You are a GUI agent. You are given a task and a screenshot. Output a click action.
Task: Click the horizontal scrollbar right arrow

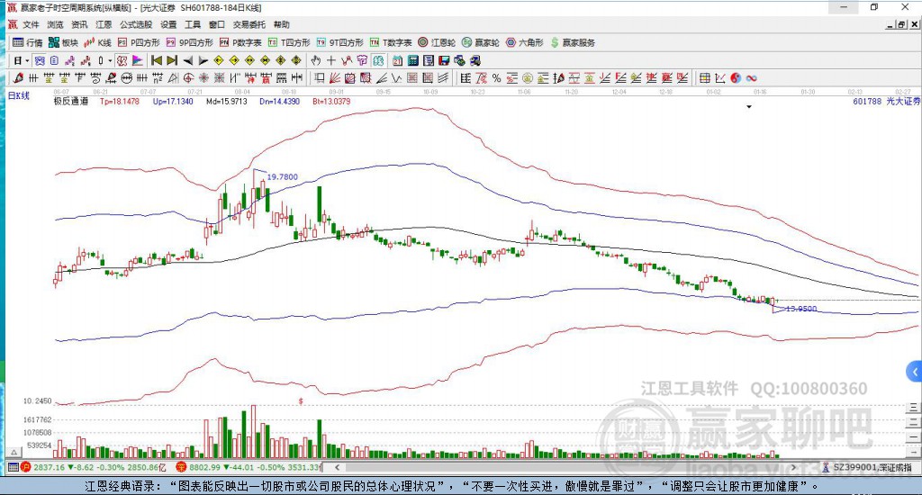(x=793, y=467)
